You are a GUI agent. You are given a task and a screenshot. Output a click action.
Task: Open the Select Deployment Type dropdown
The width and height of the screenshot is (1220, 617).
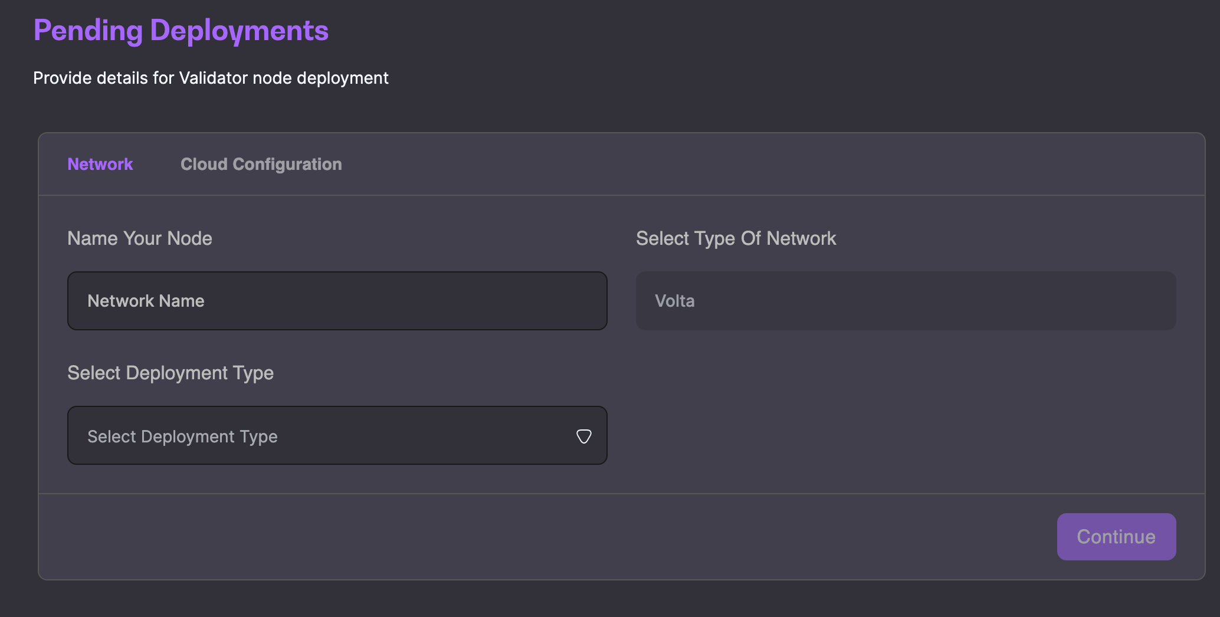point(336,435)
